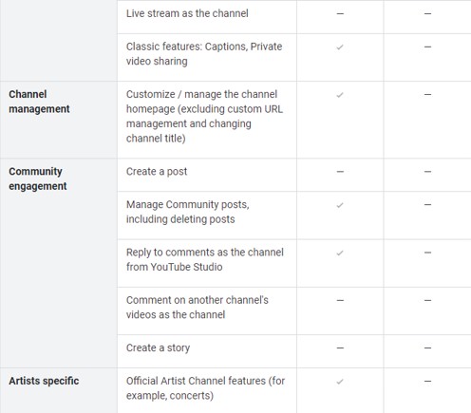Viewport: 471px width, 413px height.
Task: Click the checkmark for Manage Community posts
Action: coord(340,205)
